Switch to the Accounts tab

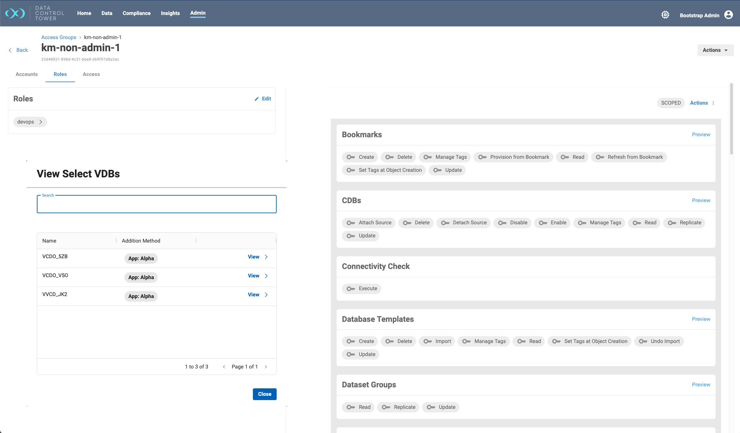pos(26,74)
